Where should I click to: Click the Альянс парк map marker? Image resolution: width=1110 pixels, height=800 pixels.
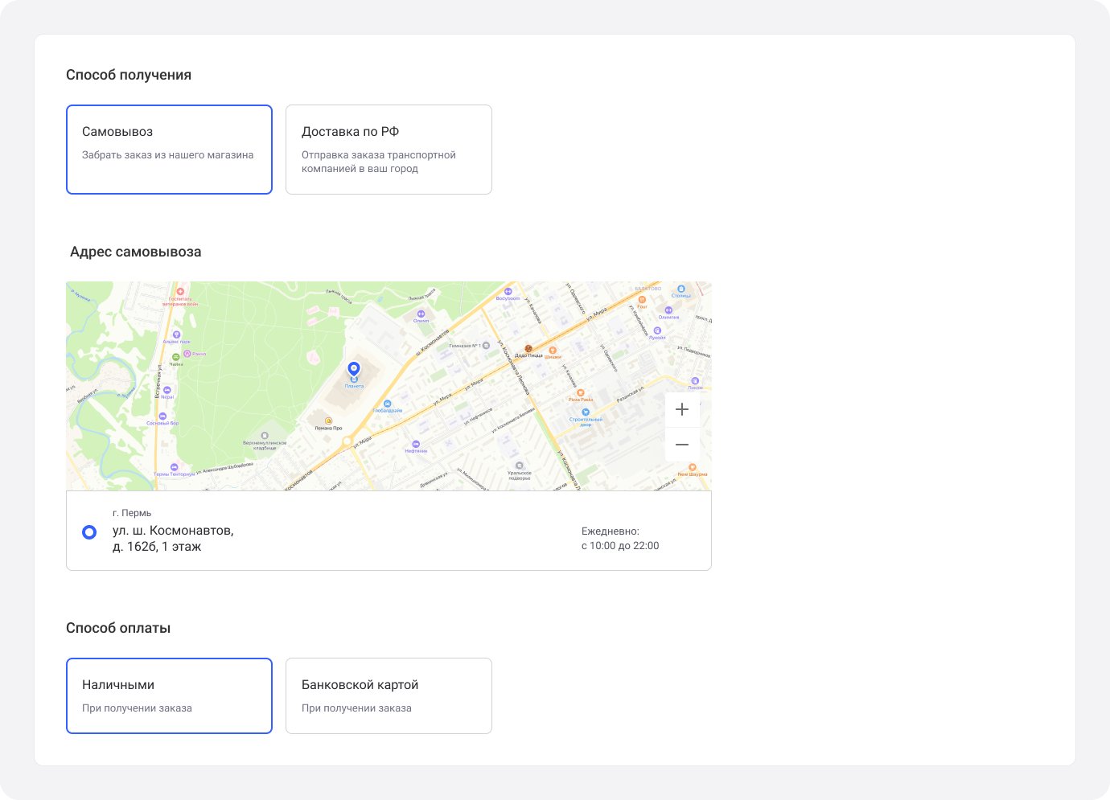coord(176,334)
